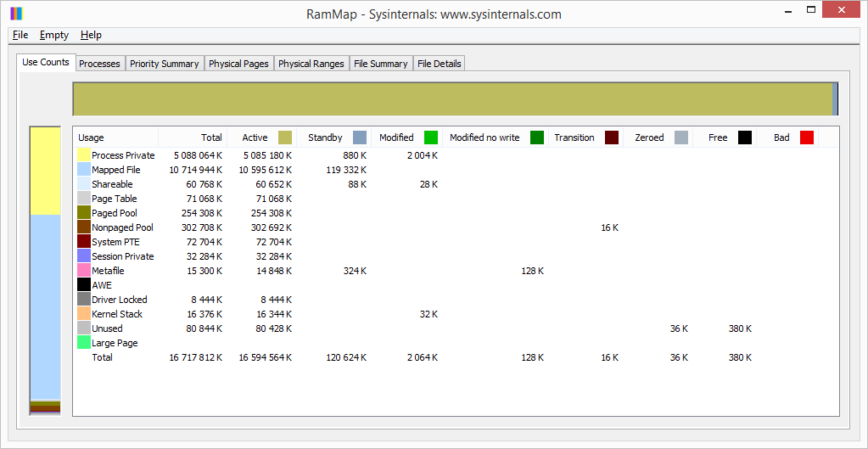Image resolution: width=868 pixels, height=449 pixels.
Task: Click the 119 332 K standby value
Action: pos(348,170)
